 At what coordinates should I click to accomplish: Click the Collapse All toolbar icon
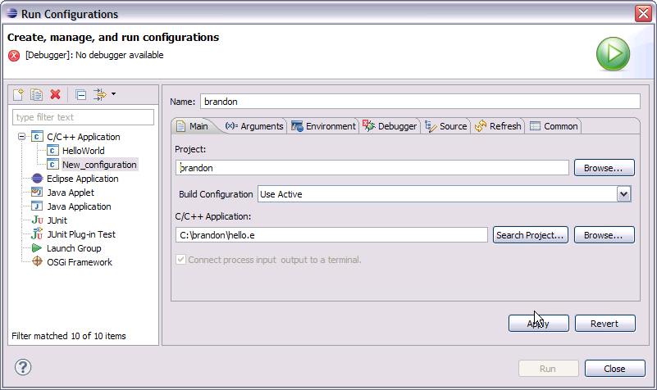pyautogui.click(x=81, y=95)
